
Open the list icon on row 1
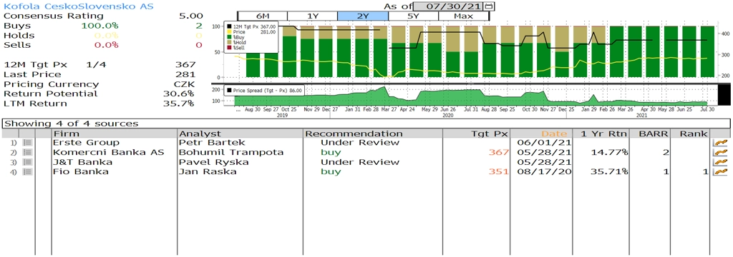28,143
